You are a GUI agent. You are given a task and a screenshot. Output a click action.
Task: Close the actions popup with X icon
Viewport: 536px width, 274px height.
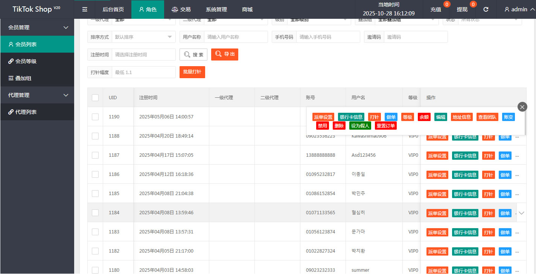[x=522, y=107]
